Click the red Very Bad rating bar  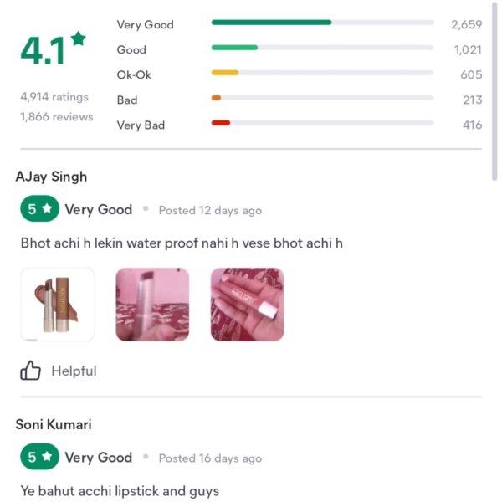pyautogui.click(x=322, y=123)
